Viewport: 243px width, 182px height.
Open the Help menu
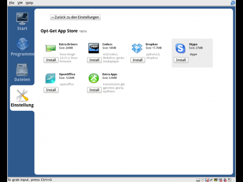(x=29, y=3)
